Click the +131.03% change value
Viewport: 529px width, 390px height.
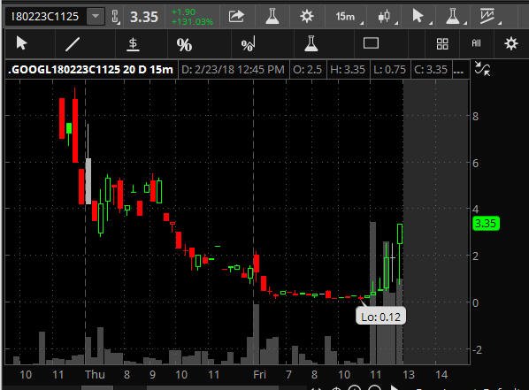(192, 22)
